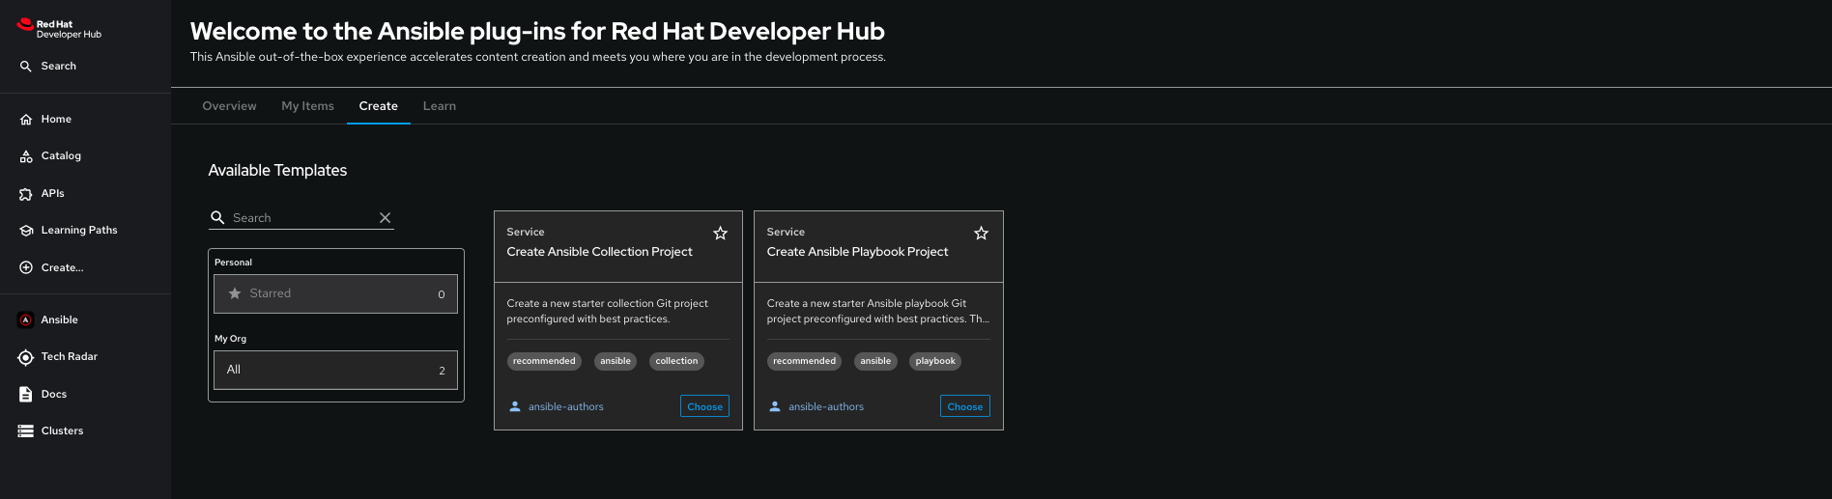Star the Create Ansible Collection Project template
Screen dimensions: 1832x499
pyautogui.click(x=720, y=234)
